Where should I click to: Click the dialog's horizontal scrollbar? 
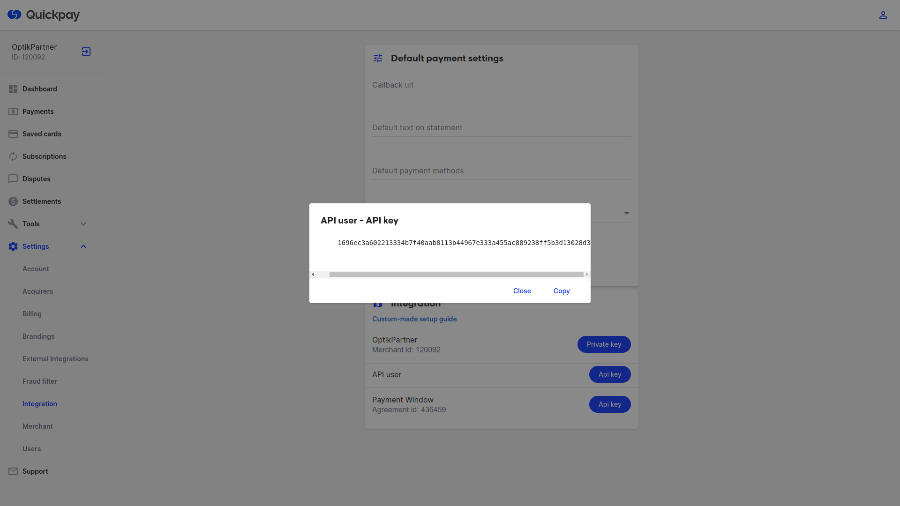[456, 275]
